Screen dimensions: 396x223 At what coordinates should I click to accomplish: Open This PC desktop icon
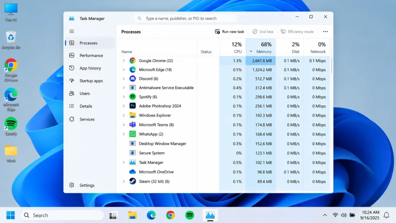(x=11, y=12)
